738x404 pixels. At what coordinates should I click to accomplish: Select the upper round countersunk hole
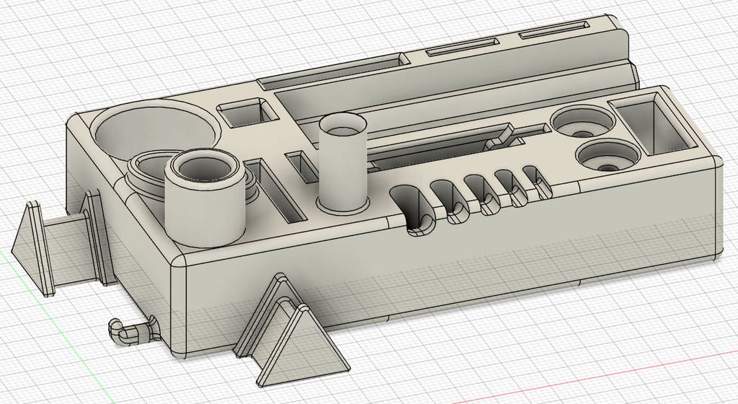coord(582,121)
